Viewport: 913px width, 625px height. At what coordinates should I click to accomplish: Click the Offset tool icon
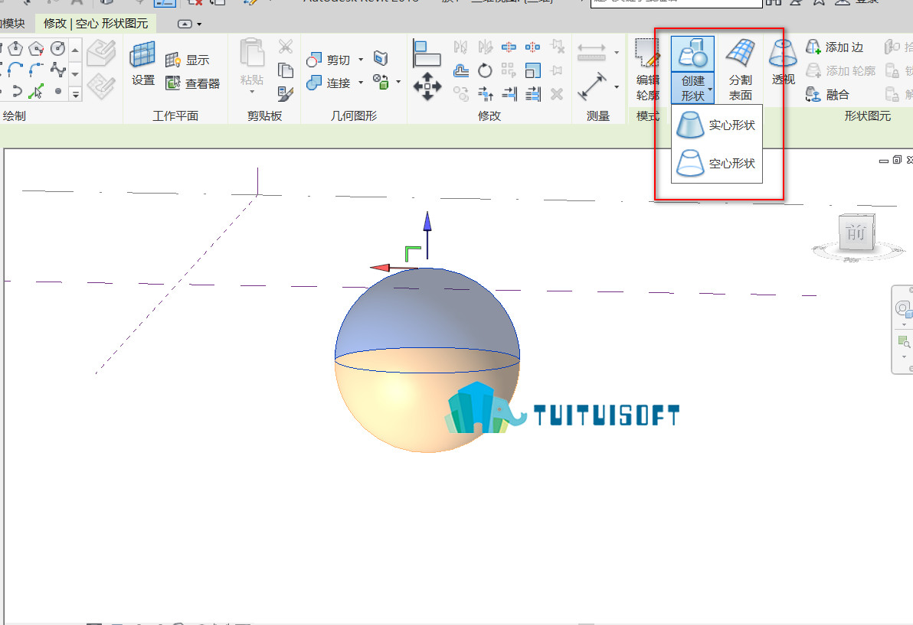(x=461, y=70)
